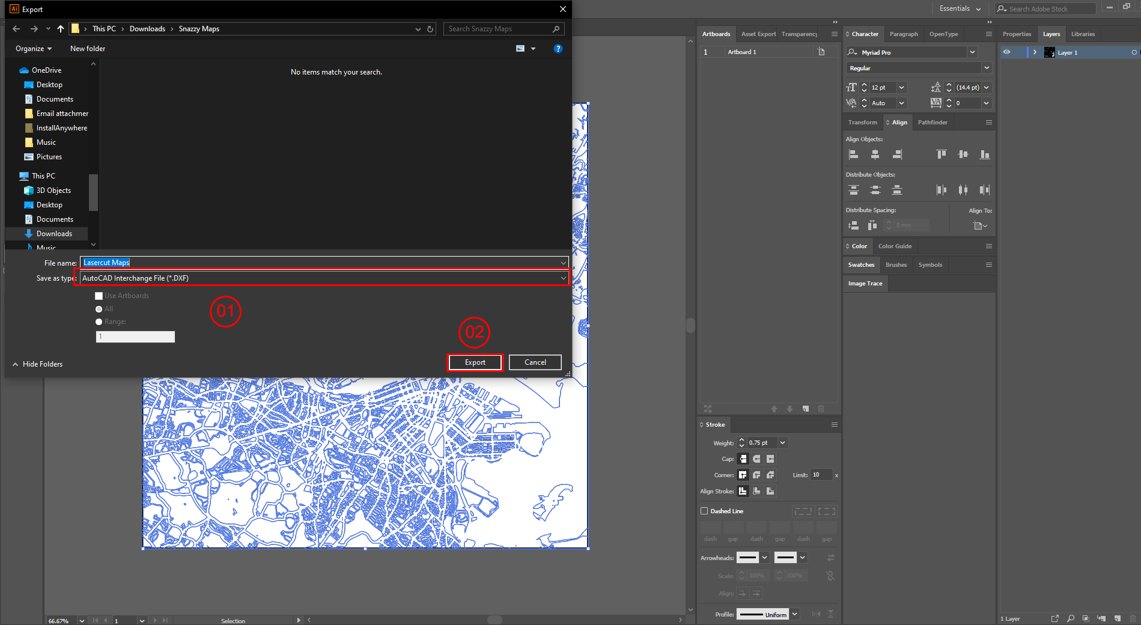
Task: Delete the selected artboard using the trash icon
Action: pyautogui.click(x=821, y=409)
